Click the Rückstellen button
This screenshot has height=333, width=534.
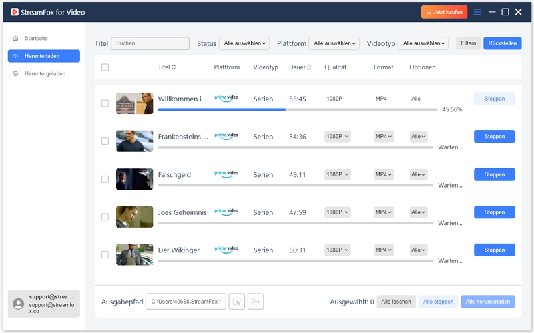(503, 43)
